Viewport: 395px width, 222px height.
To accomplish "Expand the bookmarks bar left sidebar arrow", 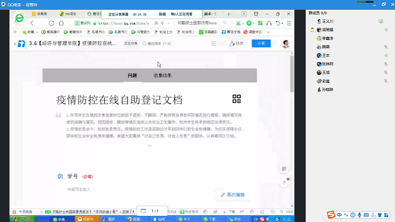I will 15,32.
